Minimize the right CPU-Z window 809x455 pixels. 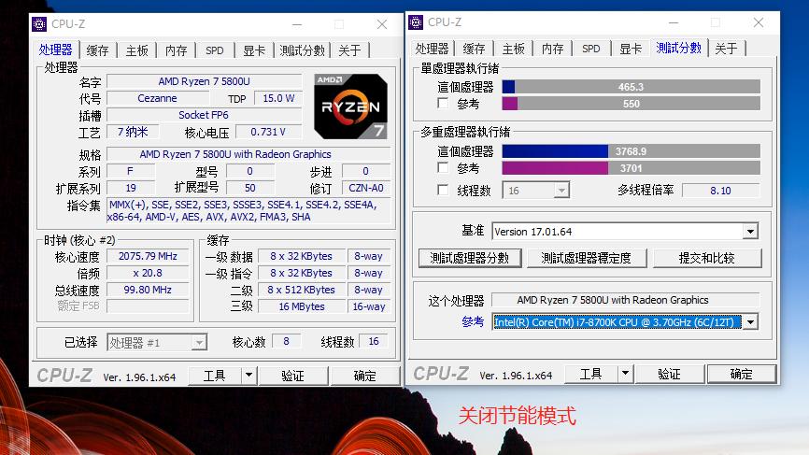[674, 22]
